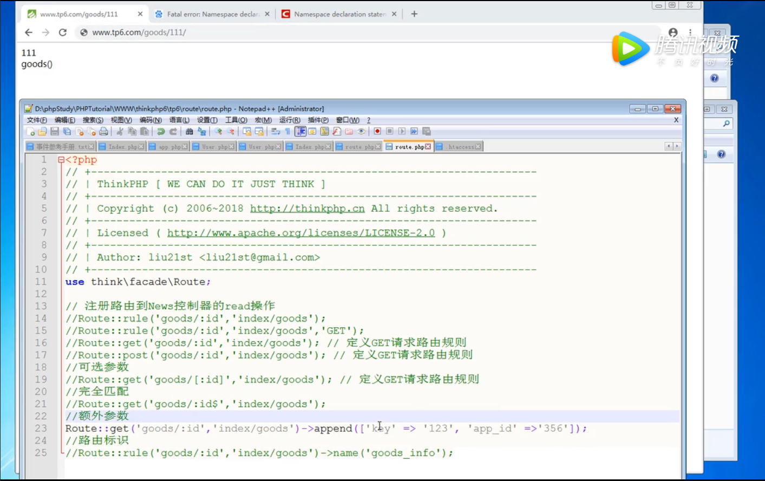
Task: Open a new browser tab
Action: pos(414,14)
